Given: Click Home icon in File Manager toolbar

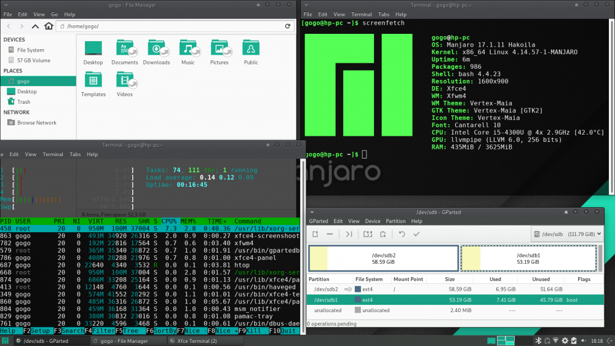Looking at the screenshot, I should click(49, 26).
